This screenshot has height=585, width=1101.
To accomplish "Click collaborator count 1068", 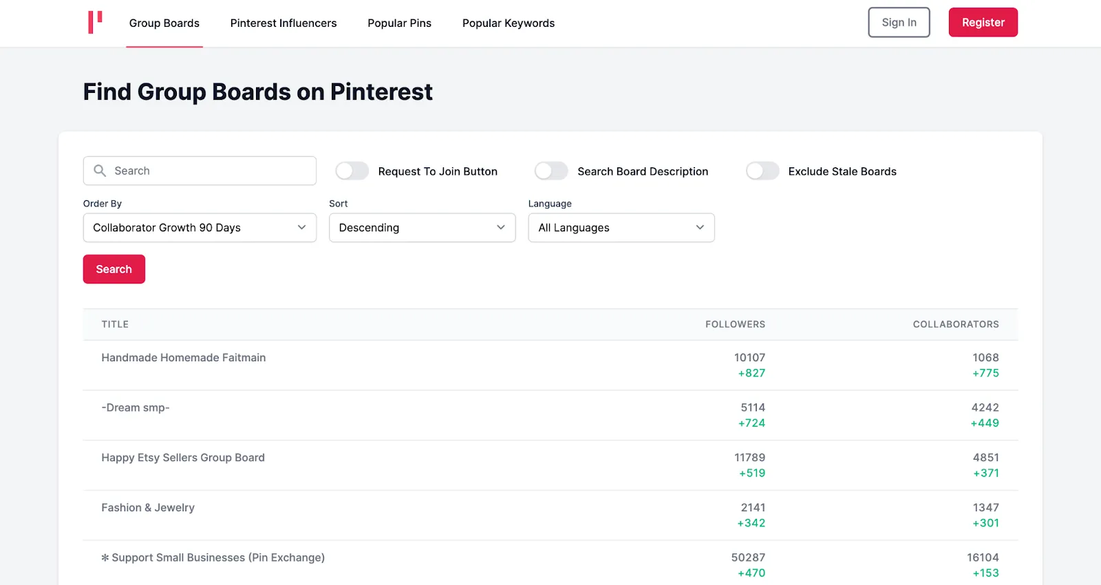I will click(x=985, y=358).
